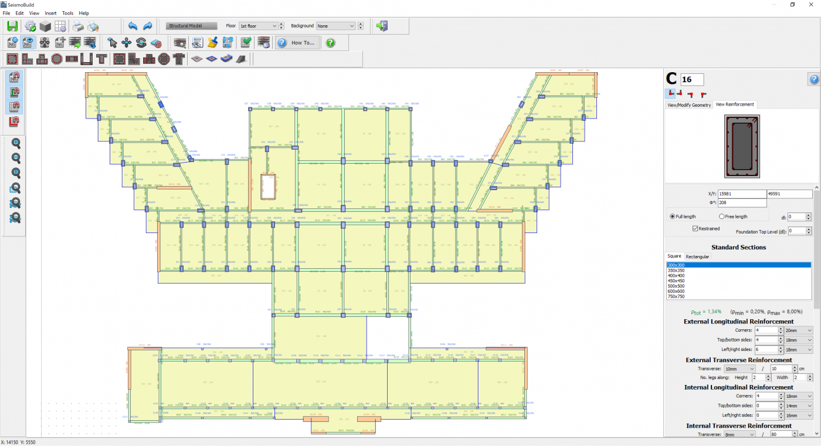Open the Floor dropdown showing 1st floor
The width and height of the screenshot is (821, 446).
tap(258, 26)
